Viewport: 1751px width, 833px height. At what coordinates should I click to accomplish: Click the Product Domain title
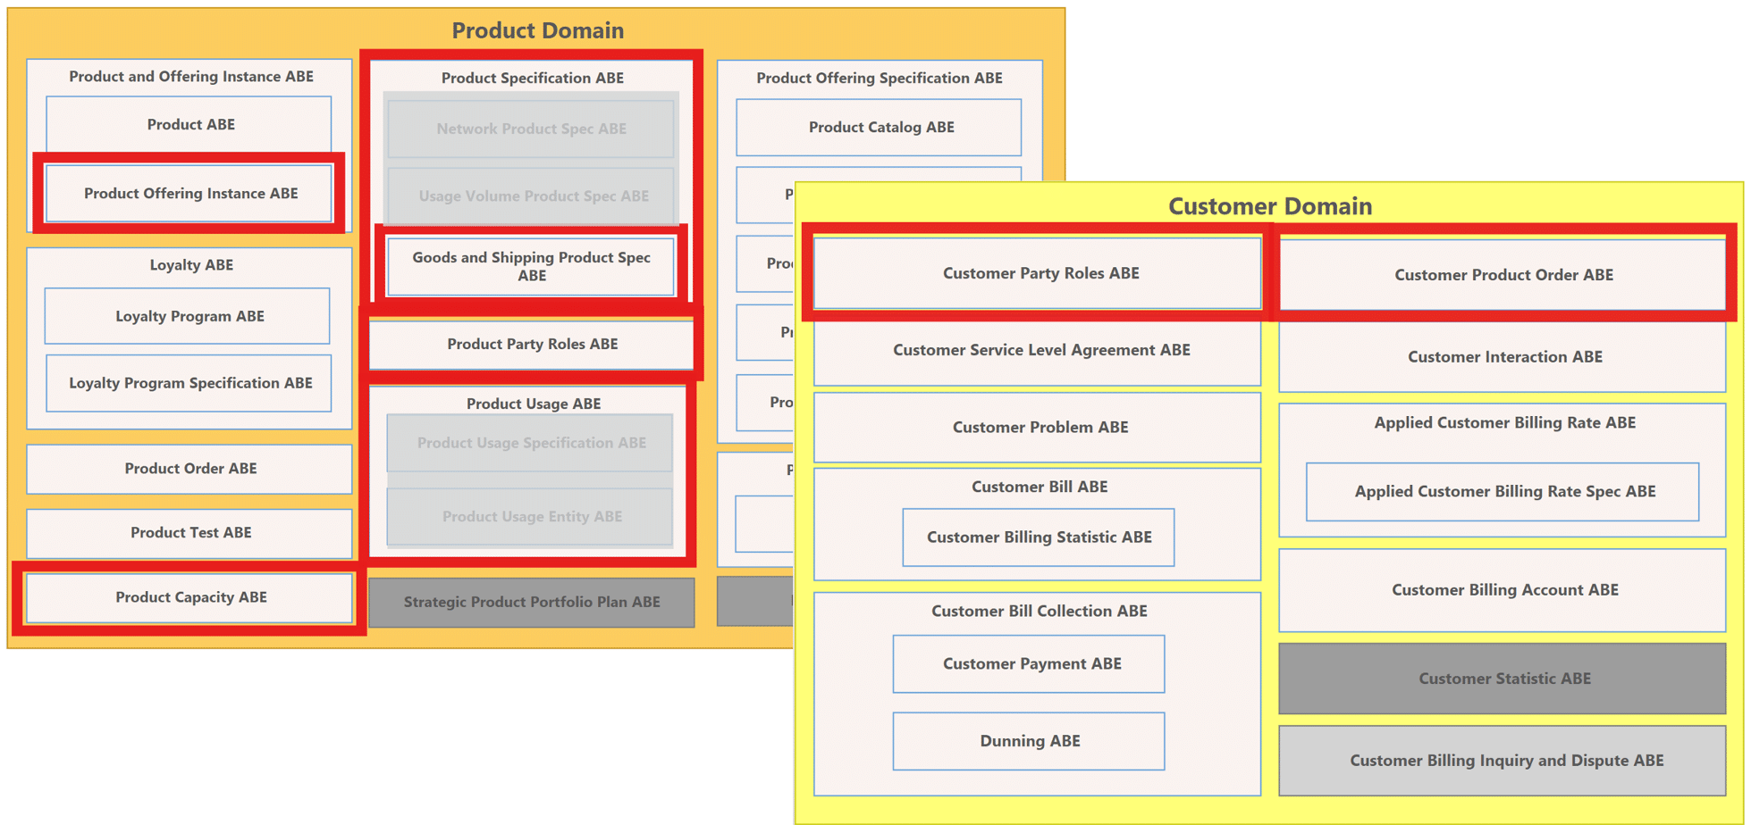point(537,30)
